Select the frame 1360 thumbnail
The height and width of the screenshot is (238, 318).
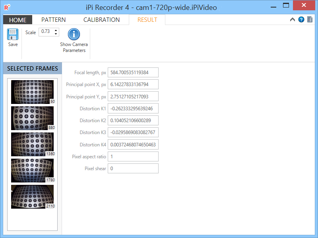click(x=33, y=144)
